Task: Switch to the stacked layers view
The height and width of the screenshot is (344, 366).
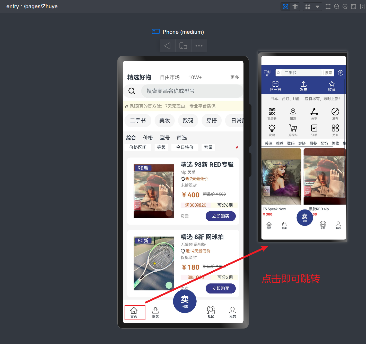Action: pyautogui.click(x=295, y=7)
